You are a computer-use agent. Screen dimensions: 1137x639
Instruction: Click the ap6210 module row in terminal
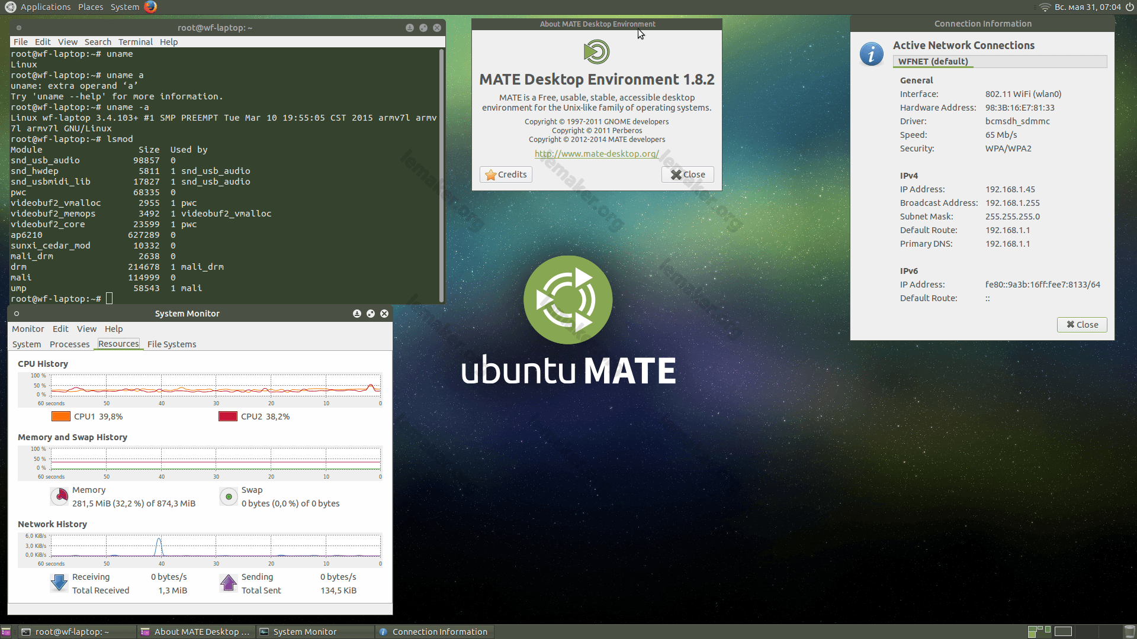93,235
